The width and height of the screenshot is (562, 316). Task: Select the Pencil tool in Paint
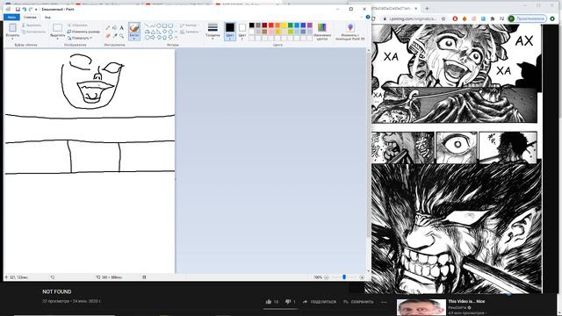[107, 27]
